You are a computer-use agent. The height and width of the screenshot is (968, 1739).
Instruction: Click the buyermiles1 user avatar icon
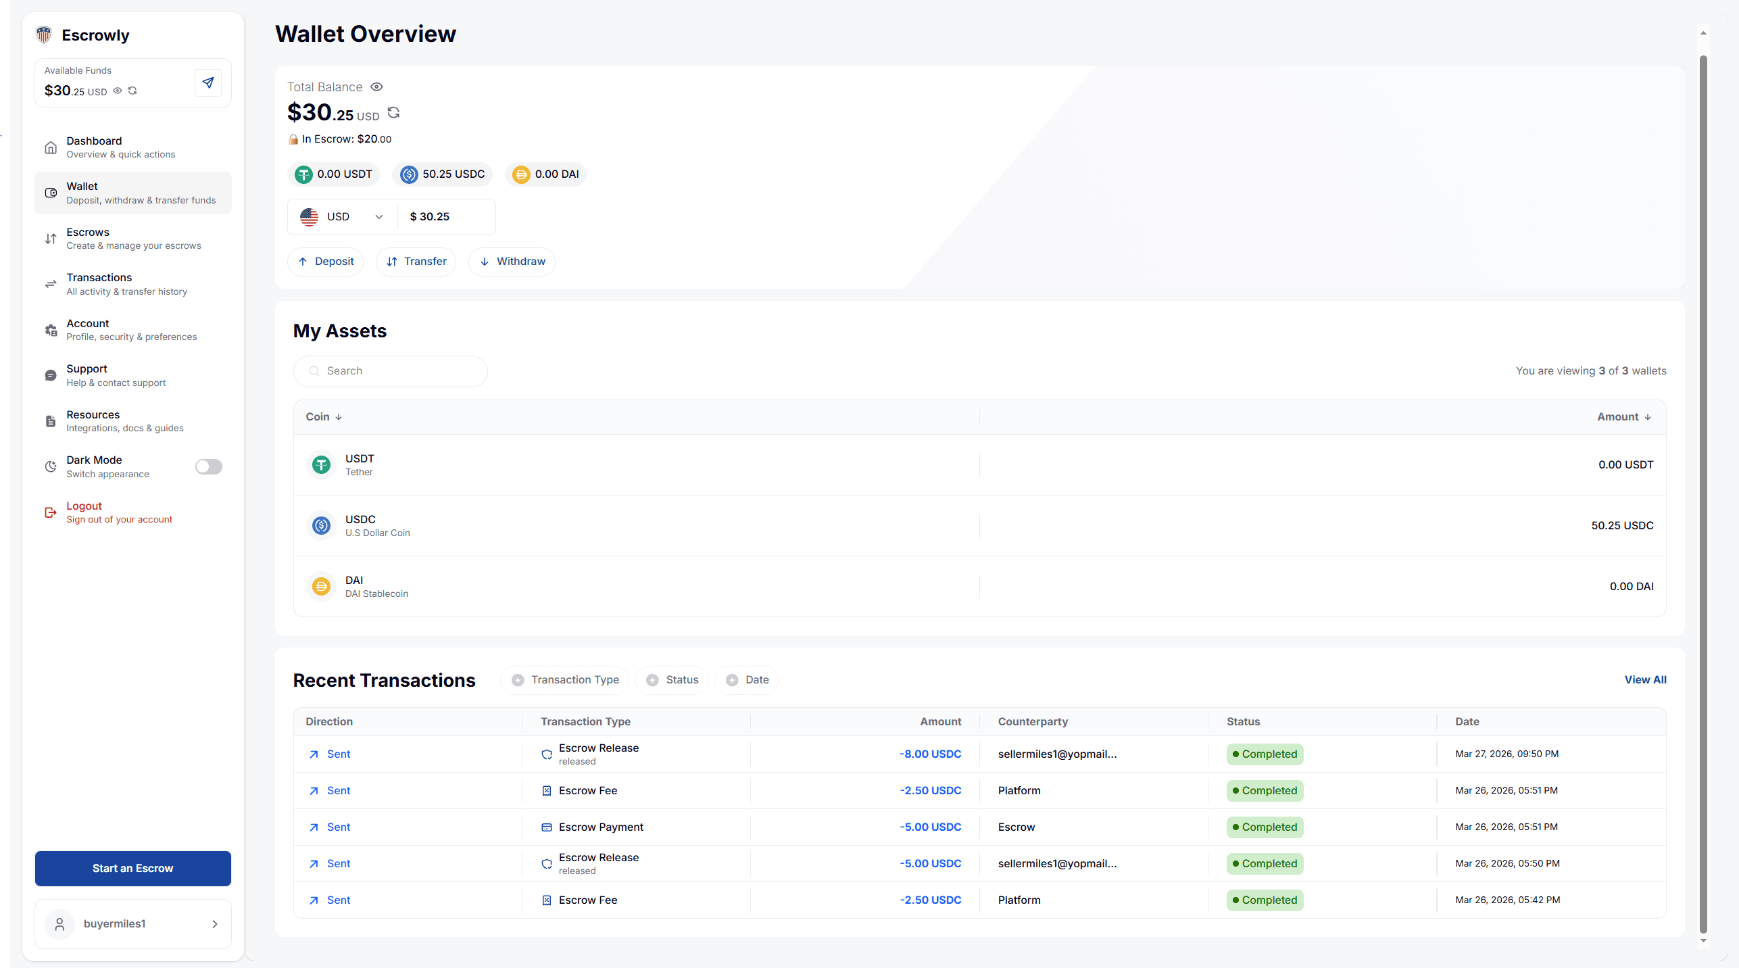tap(59, 924)
